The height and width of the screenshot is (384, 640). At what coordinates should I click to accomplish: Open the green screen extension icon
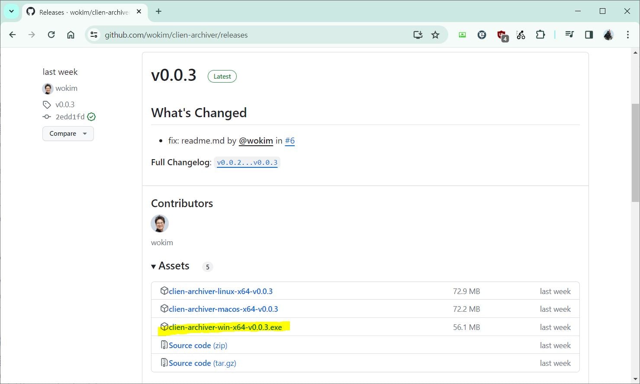pyautogui.click(x=463, y=35)
